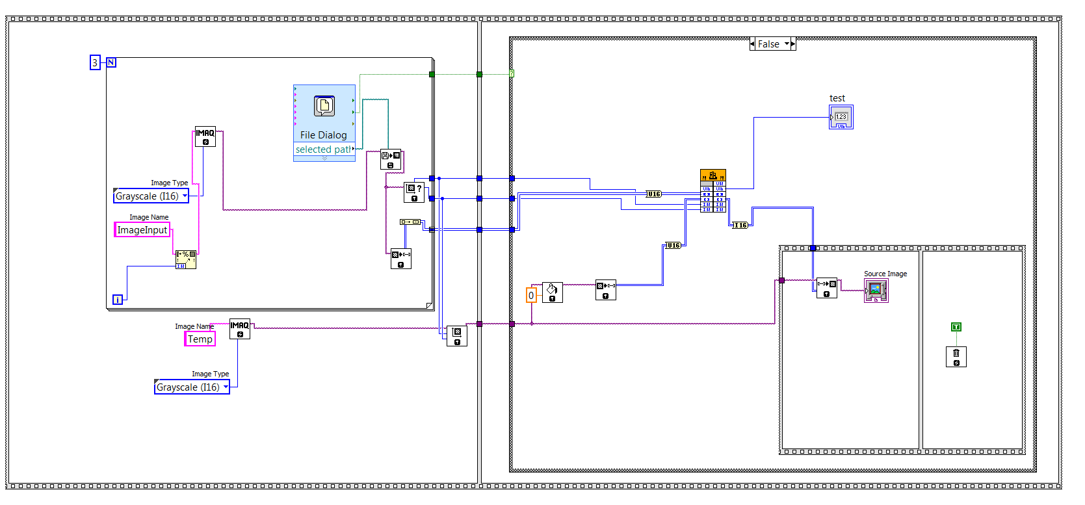This screenshot has height=505, width=1085.
Task: Click the green tunnel on the For Loop border
Action: 432,74
